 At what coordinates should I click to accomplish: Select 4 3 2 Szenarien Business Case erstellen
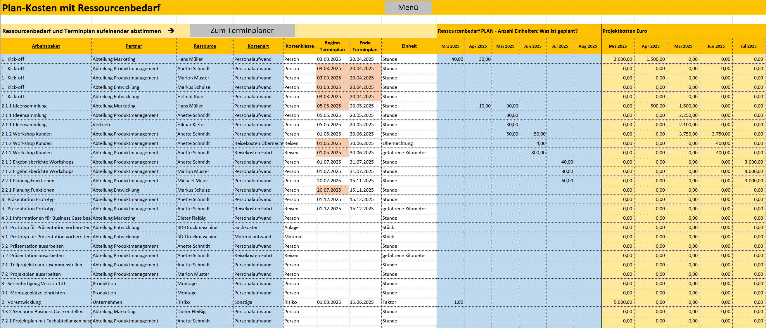pyautogui.click(x=46, y=311)
